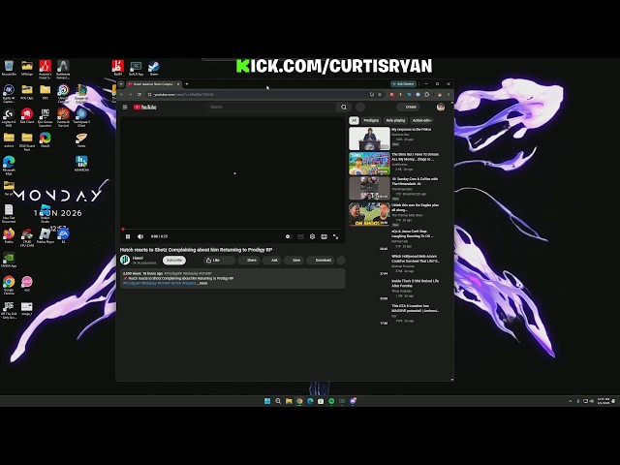Bookmark this page with the star icon
Viewport: 620px width, 465px height.
[380, 95]
